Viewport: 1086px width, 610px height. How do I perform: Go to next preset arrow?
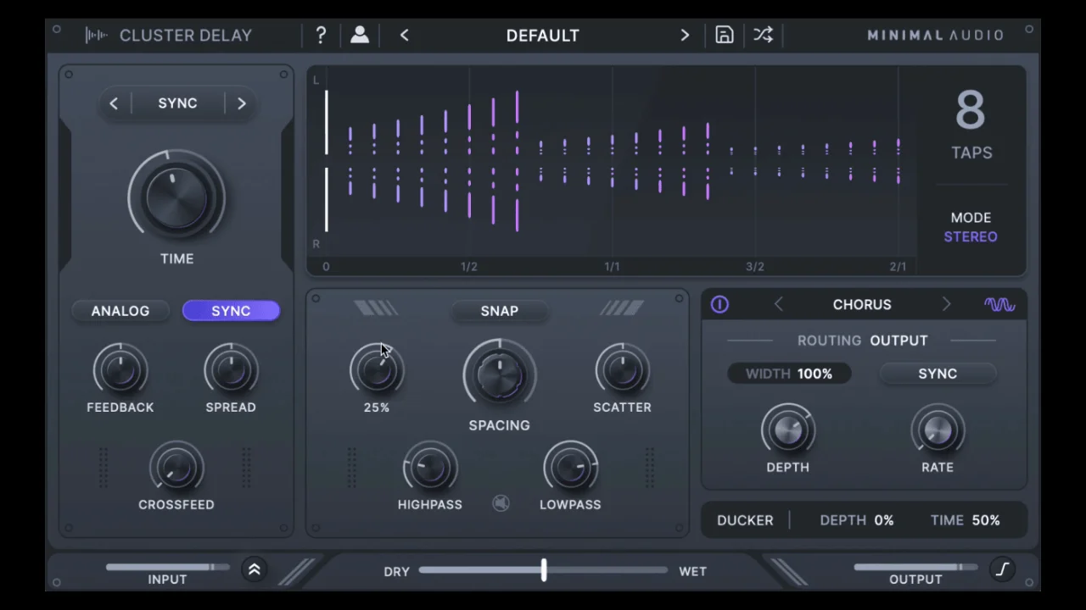pos(685,36)
